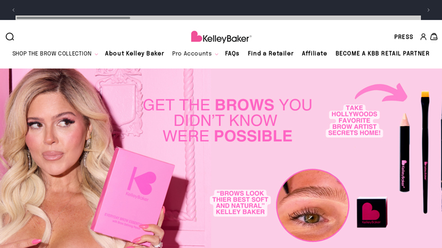Click Become a KBB Retail Partner
The height and width of the screenshot is (248, 442).
click(x=382, y=53)
